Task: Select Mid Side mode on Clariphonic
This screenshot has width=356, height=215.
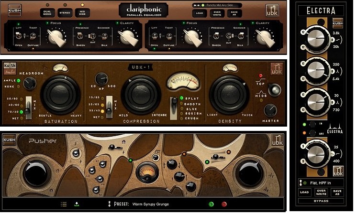Action: point(82,13)
